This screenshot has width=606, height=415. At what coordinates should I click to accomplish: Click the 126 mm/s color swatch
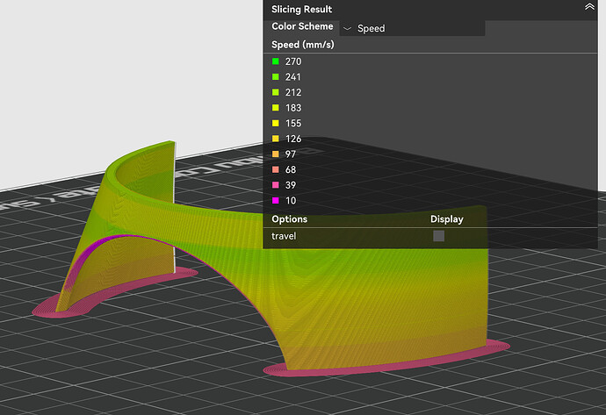tap(276, 139)
